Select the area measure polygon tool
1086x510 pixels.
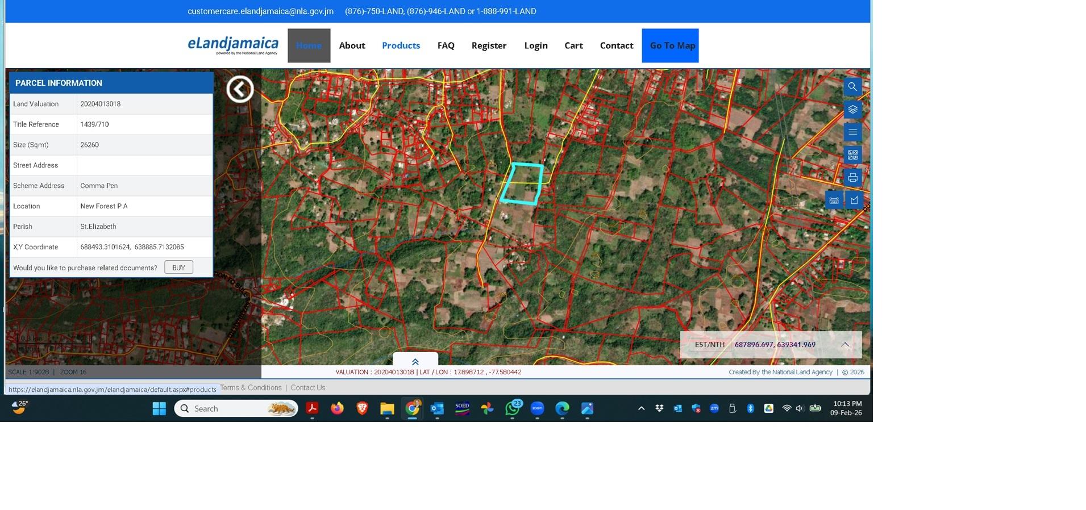pyautogui.click(x=854, y=200)
